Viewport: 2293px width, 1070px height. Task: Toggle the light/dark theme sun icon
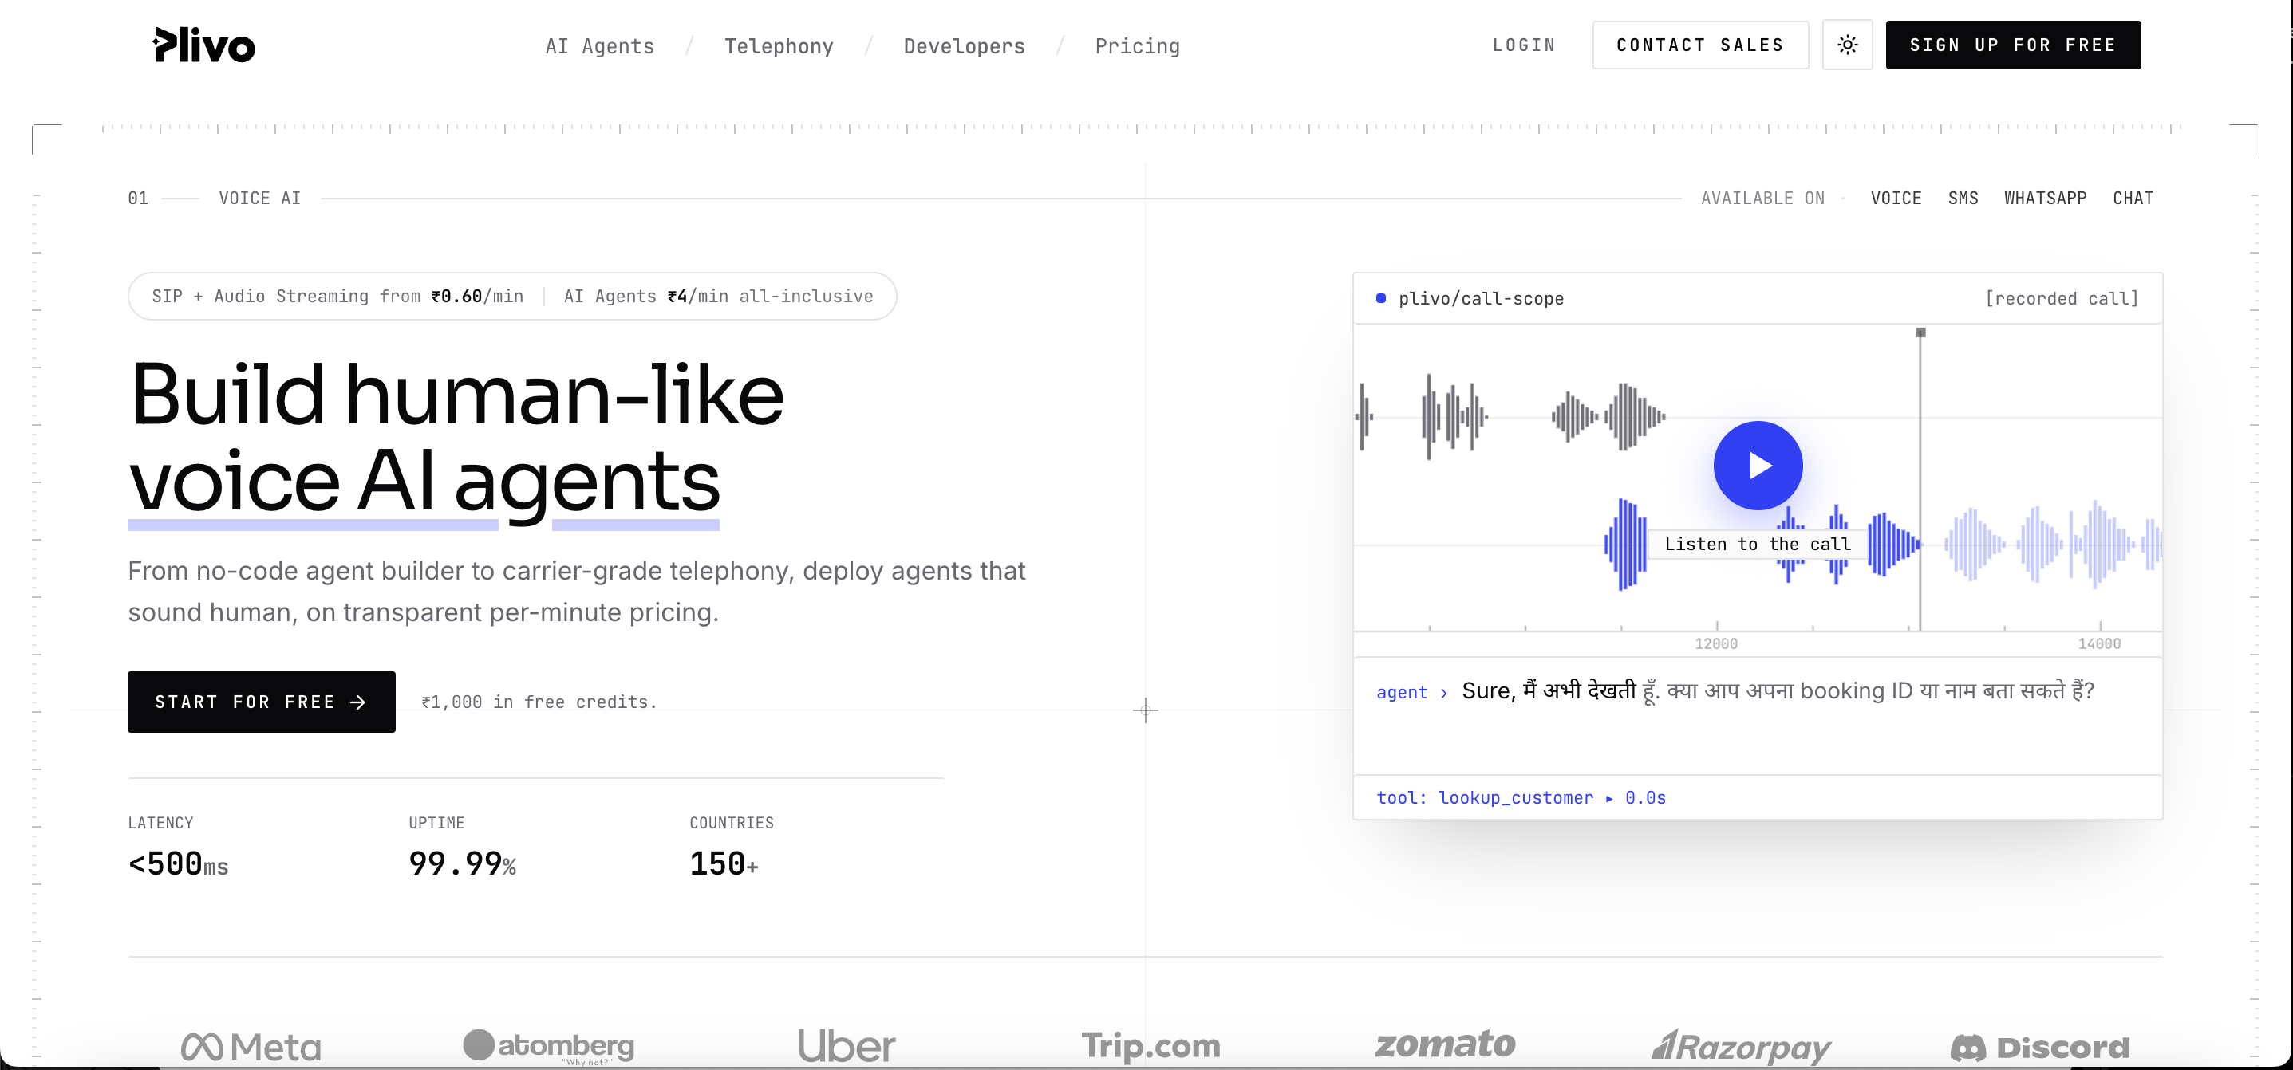coord(1847,45)
